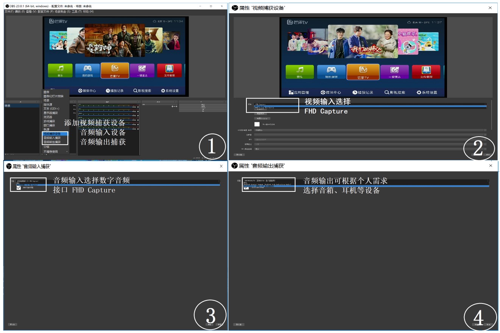Choose 浏览器 from the source menu
The image size is (500, 333).
[55, 117]
